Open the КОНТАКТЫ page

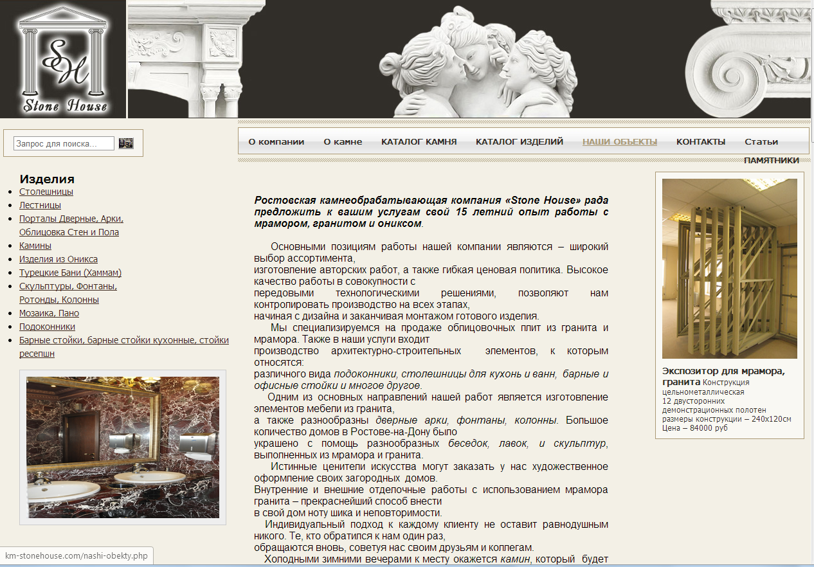point(700,141)
